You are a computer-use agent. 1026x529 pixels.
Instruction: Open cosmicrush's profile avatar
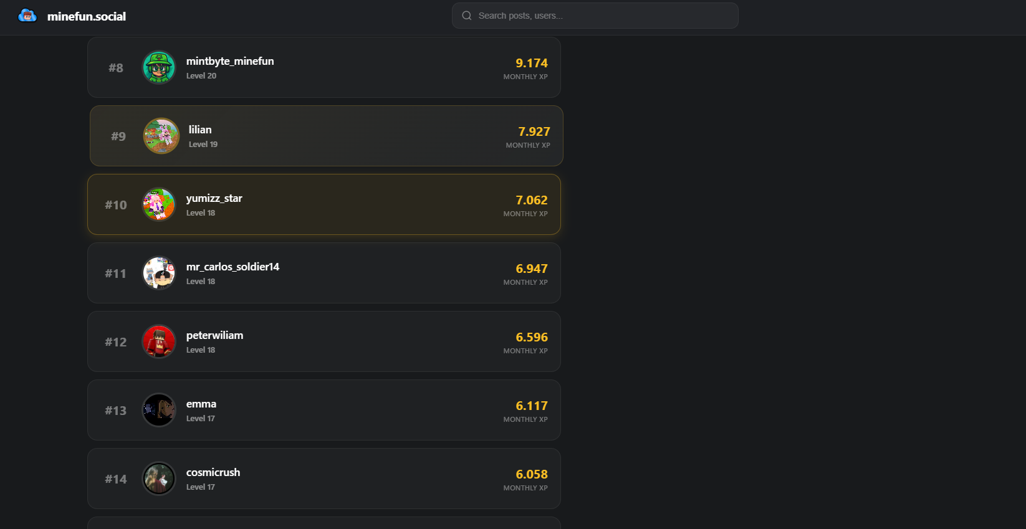pos(159,479)
